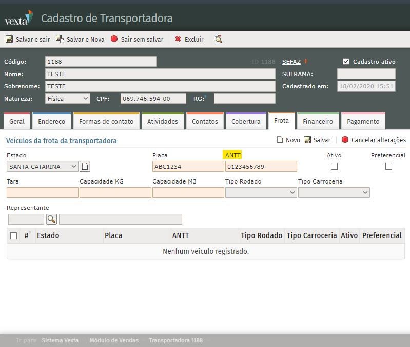Screen dimensions: 410x347
Task: Open the Tipo Carroceria dropdown
Action: (x=334, y=192)
